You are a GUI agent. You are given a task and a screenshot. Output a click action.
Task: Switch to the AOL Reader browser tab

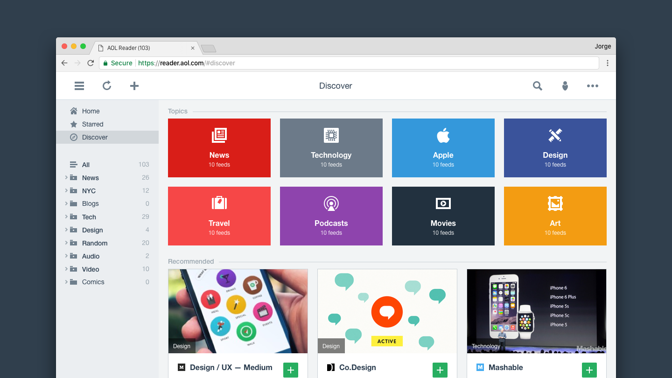tap(145, 48)
